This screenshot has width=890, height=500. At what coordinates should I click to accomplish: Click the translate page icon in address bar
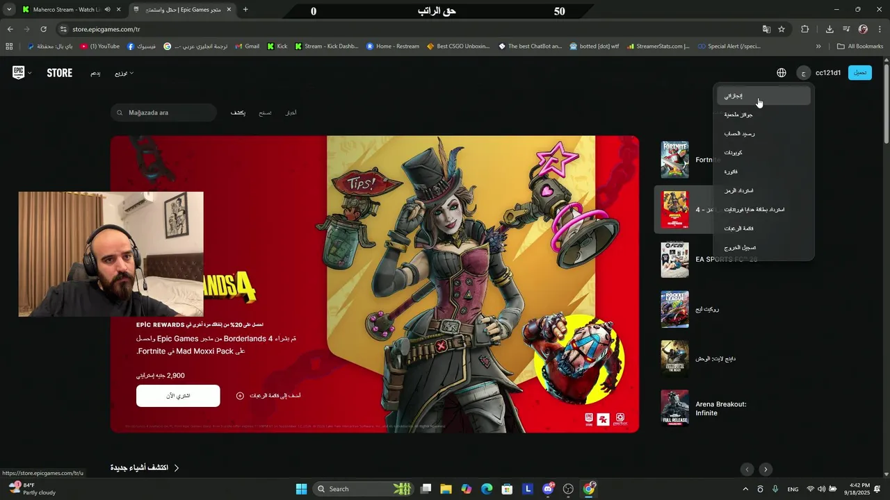click(x=766, y=29)
